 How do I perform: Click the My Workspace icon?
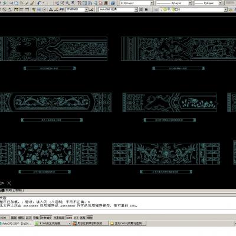[x=146, y=9]
